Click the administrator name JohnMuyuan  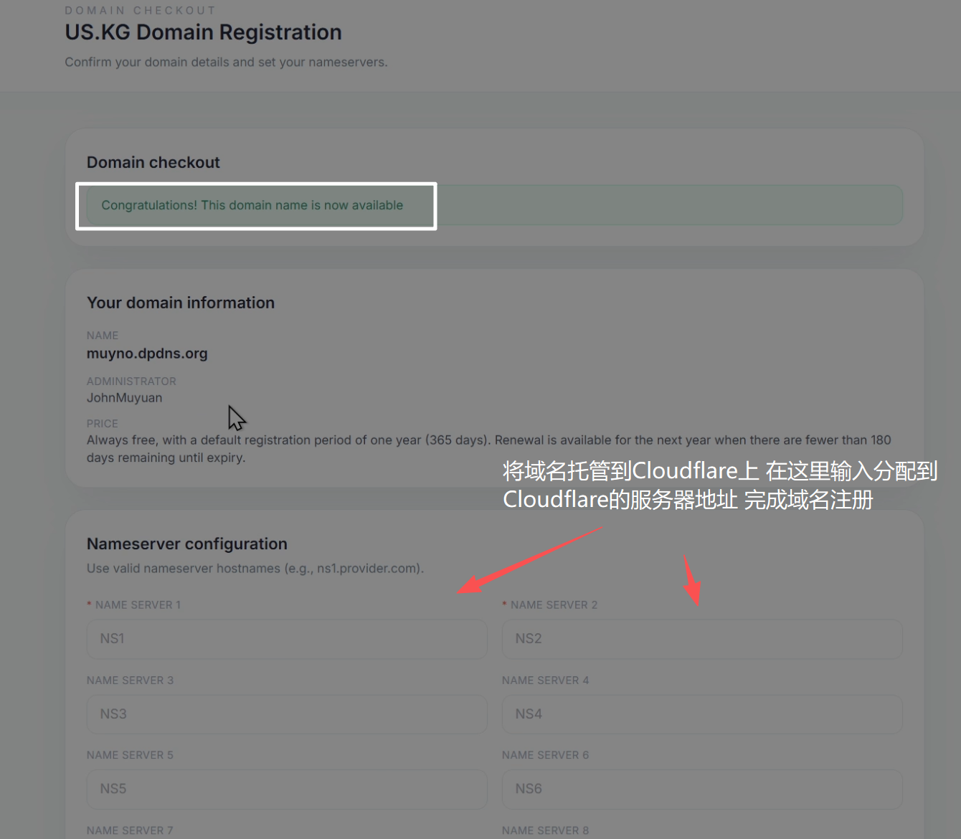(124, 398)
